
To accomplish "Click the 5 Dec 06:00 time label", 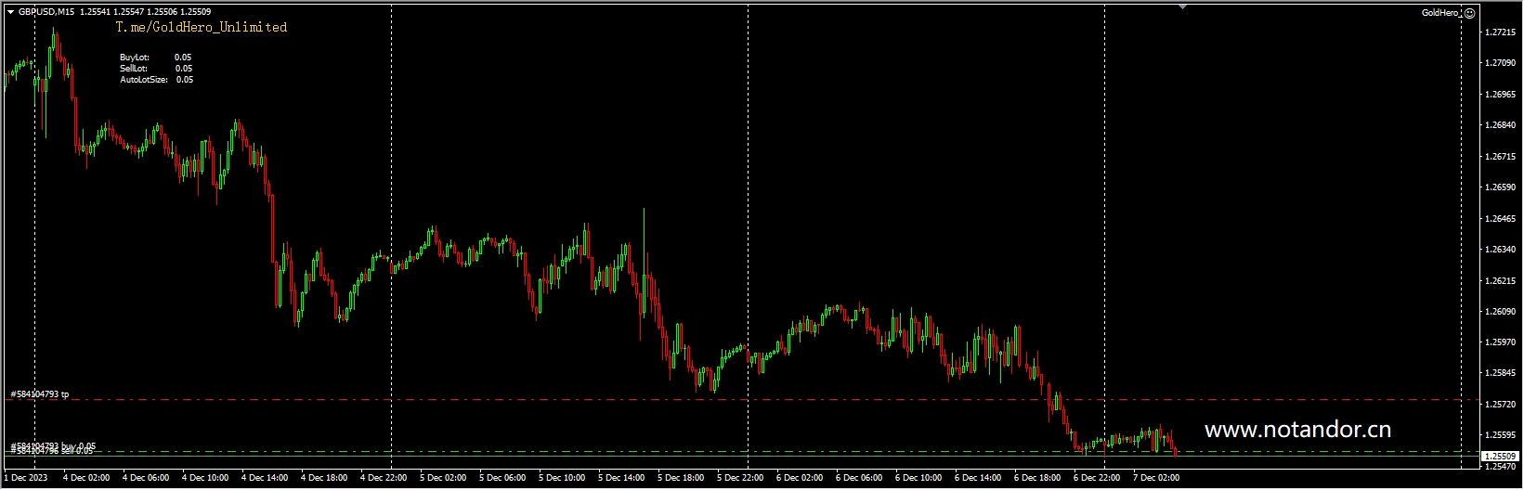I will pyautogui.click(x=502, y=478).
